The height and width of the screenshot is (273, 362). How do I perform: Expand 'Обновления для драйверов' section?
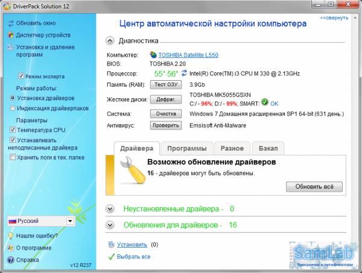[110, 225]
